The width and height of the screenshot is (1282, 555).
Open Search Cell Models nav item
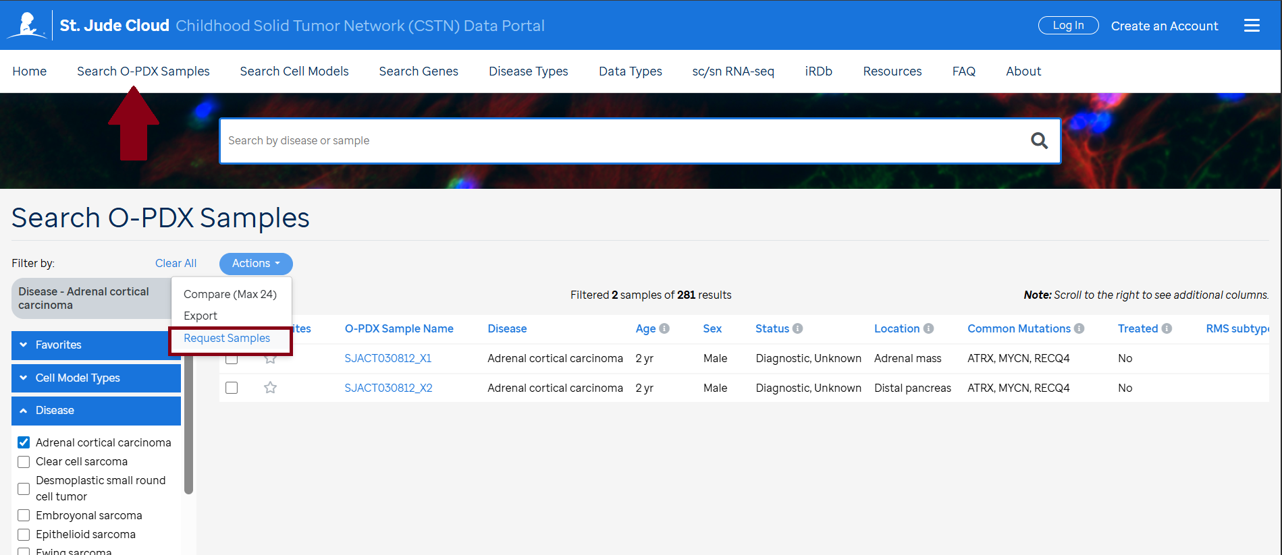[294, 71]
